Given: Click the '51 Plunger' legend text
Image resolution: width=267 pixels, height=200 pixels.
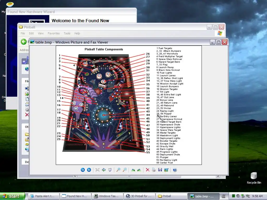Looking at the screenshot, I should 162,157.
